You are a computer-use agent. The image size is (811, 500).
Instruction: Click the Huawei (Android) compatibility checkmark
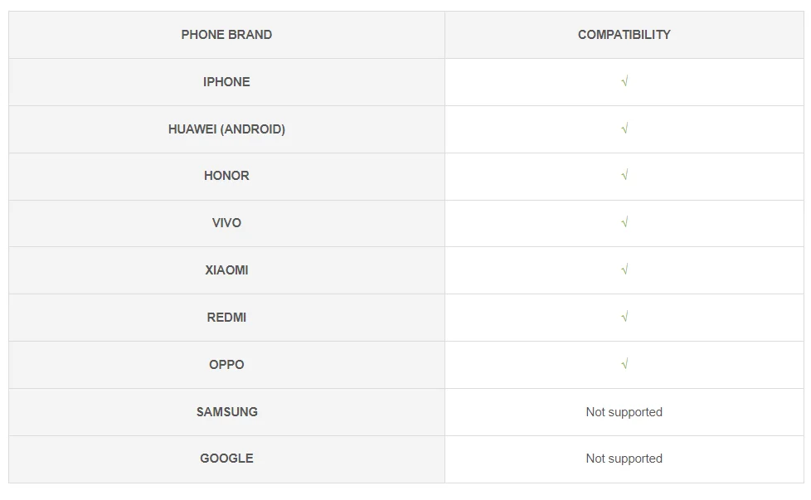[x=624, y=129]
